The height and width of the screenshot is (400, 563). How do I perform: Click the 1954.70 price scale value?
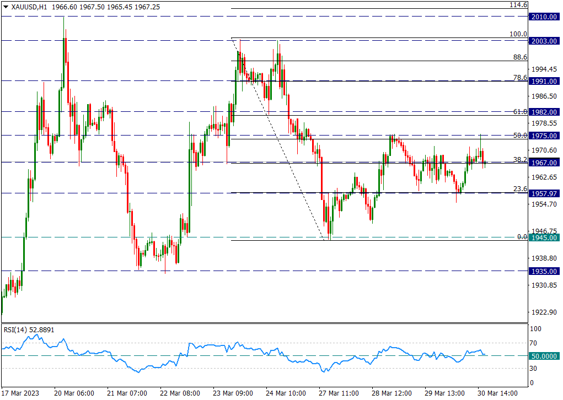pyautogui.click(x=544, y=204)
